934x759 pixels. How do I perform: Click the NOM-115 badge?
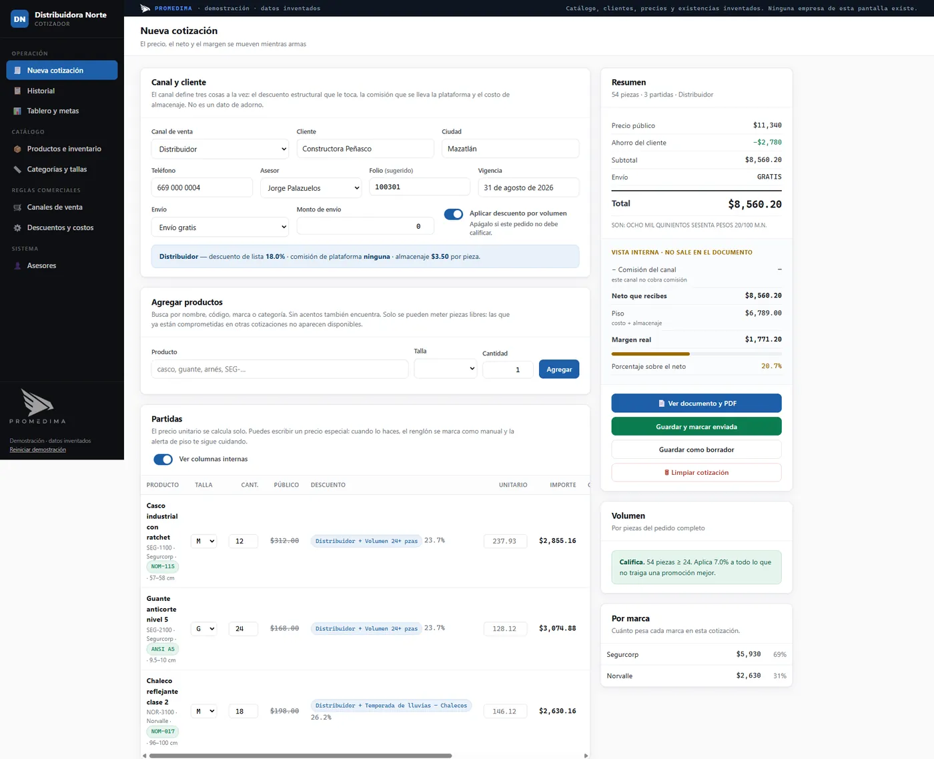(163, 566)
